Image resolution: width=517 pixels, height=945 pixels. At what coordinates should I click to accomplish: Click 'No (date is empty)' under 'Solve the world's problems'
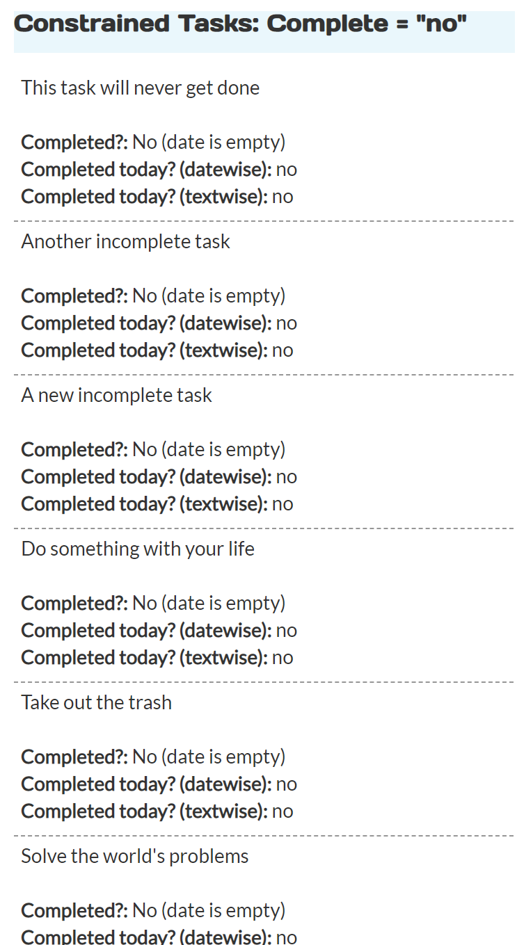[x=209, y=911]
